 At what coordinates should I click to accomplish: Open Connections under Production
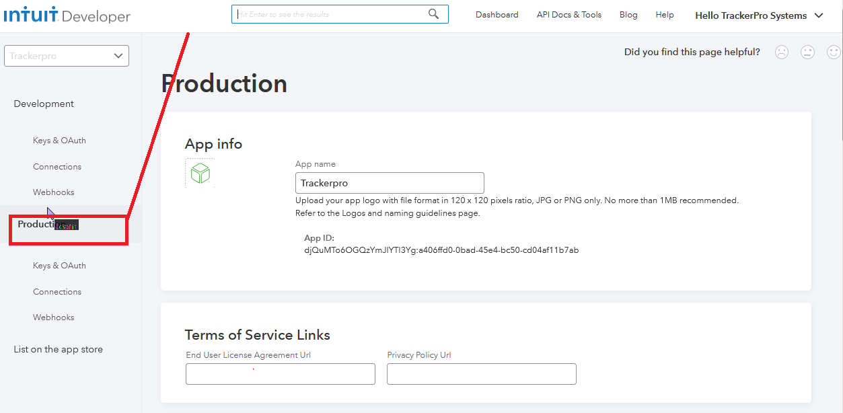[57, 292]
